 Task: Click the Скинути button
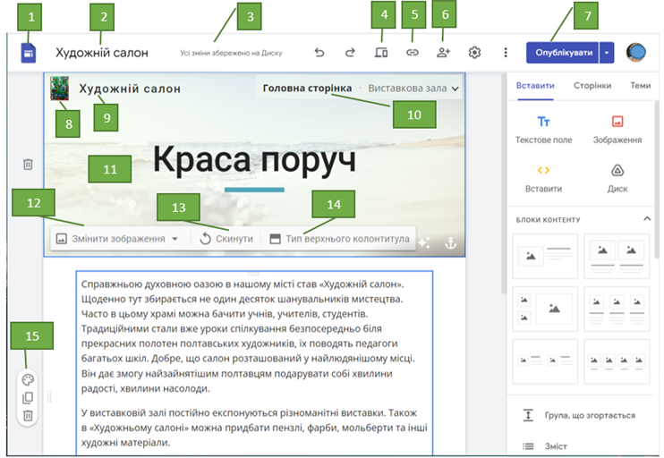pyautogui.click(x=226, y=239)
